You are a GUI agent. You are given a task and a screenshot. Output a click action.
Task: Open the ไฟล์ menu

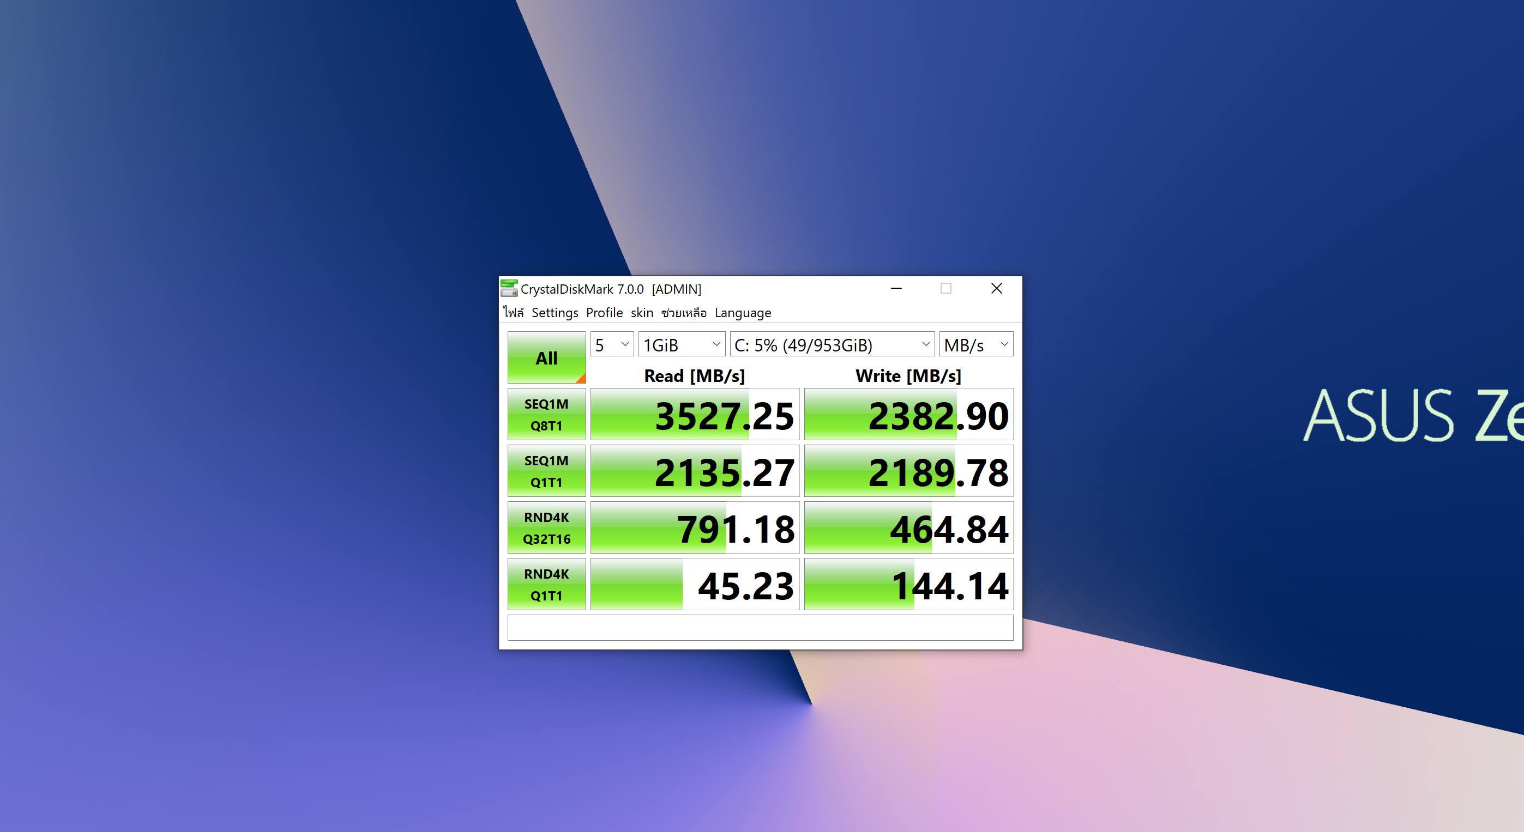coord(514,312)
